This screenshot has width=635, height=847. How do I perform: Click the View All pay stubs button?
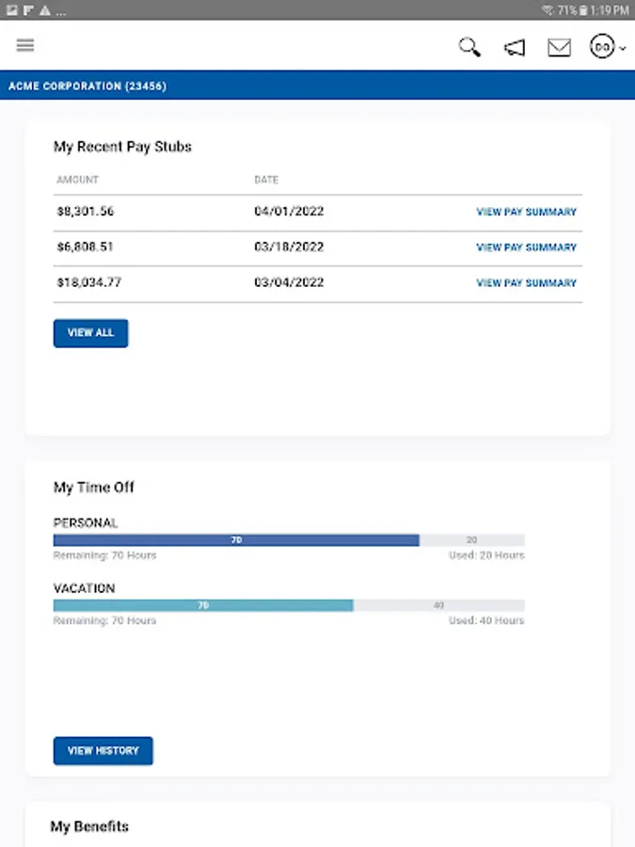[x=90, y=333]
